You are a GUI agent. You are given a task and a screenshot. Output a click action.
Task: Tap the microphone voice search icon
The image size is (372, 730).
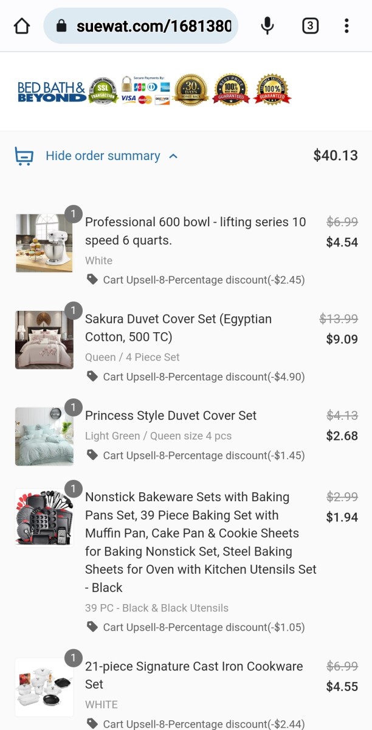coord(267,26)
